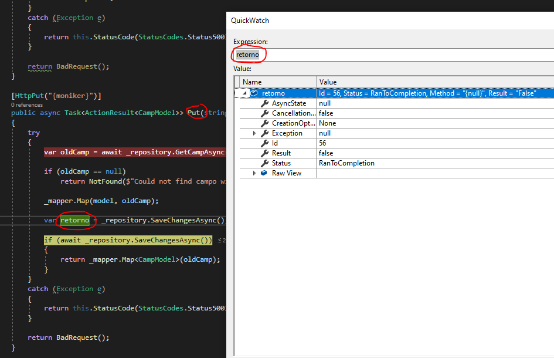The height and width of the screenshot is (358, 554).
Task: Select the Status property name
Action: [281, 163]
